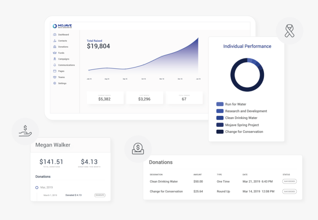Open Contacts from the sidebar icon
The image size is (318, 220).
[x=55, y=41]
